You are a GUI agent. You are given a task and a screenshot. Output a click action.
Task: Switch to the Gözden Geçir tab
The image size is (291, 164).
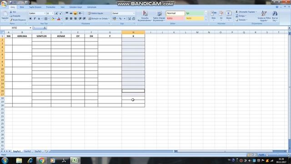tap(76, 7)
